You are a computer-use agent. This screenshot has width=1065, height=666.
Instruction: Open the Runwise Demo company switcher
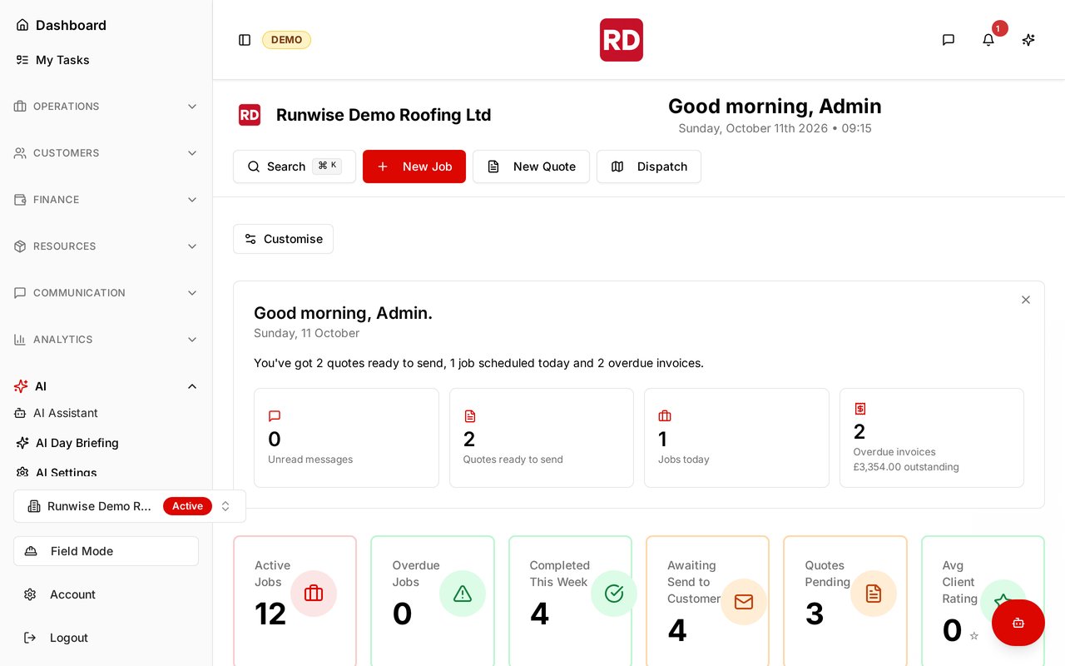(x=130, y=506)
